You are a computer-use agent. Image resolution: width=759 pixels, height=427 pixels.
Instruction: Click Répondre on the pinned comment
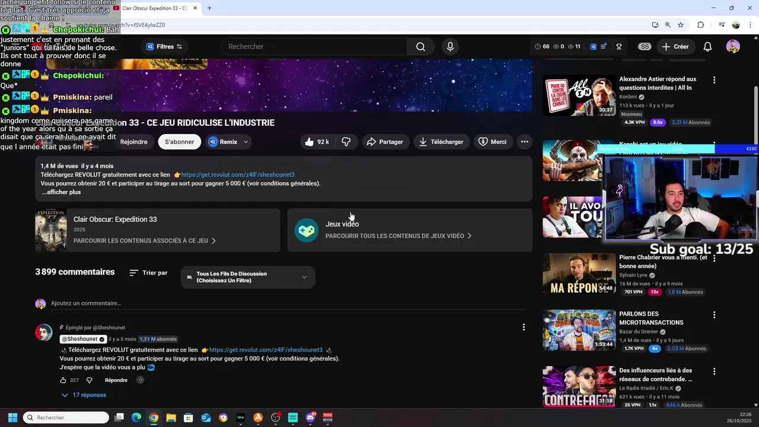click(x=116, y=380)
